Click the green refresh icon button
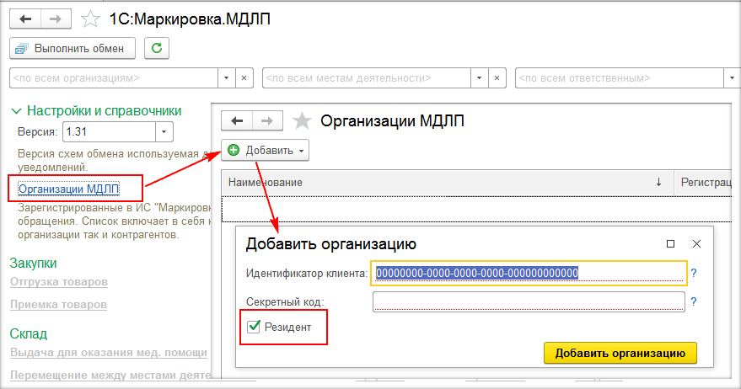This screenshot has width=741, height=389. point(157,48)
